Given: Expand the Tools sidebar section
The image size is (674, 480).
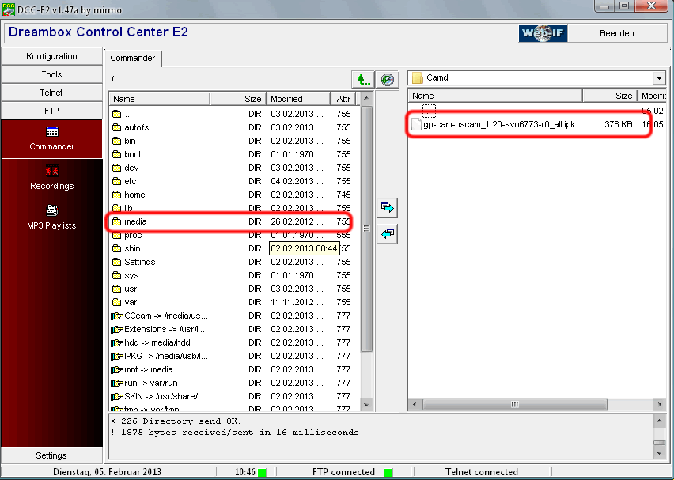Looking at the screenshot, I should pyautogui.click(x=52, y=74).
